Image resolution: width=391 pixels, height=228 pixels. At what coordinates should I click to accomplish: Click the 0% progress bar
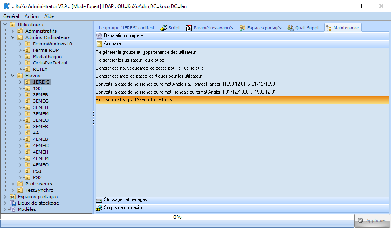[177, 217]
